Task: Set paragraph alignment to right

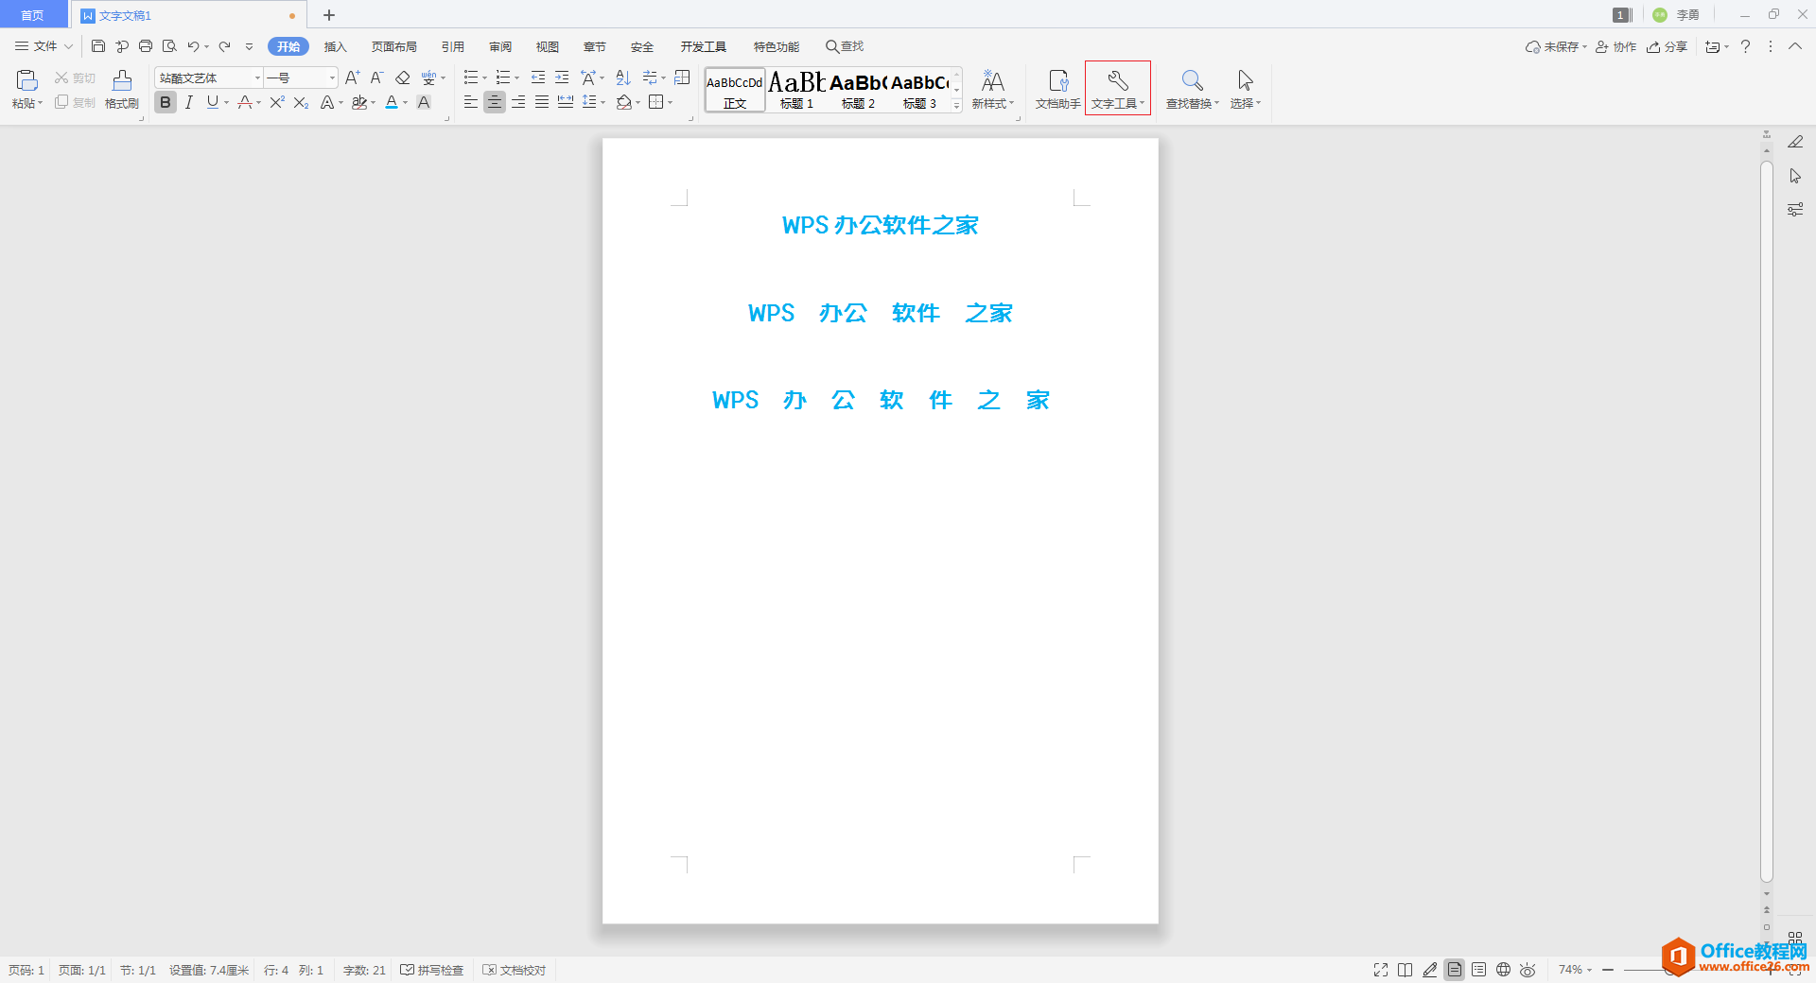Action: coord(518,102)
